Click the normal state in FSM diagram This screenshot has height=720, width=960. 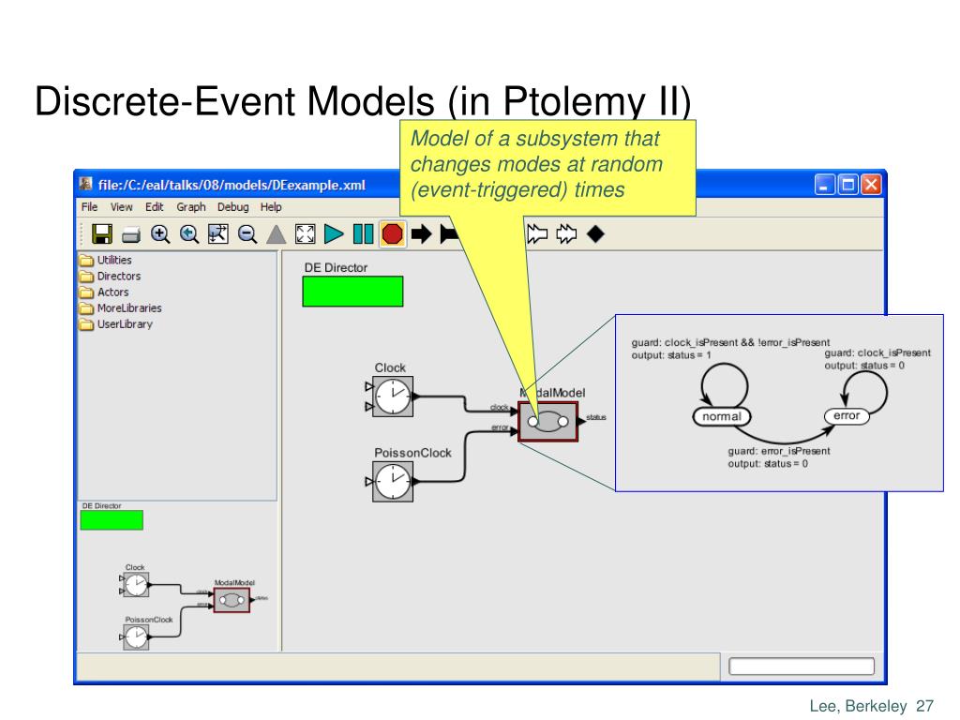tap(721, 417)
